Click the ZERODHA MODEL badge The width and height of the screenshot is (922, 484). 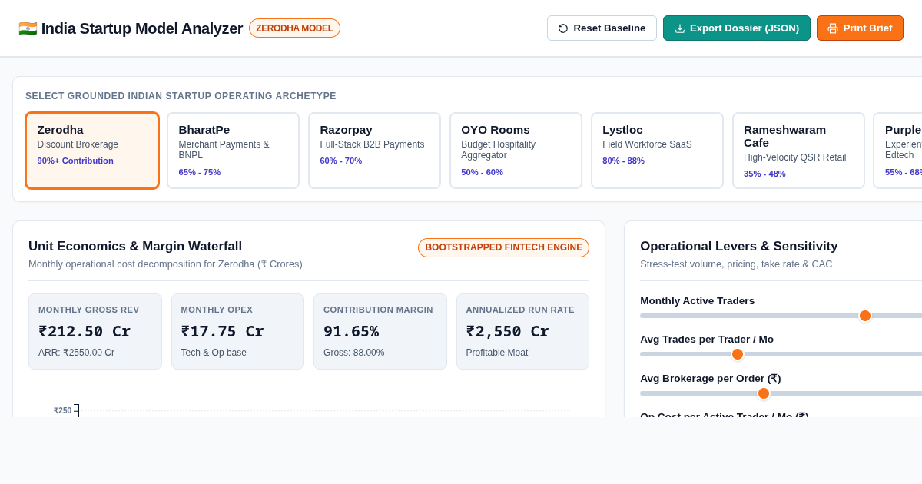tap(294, 28)
